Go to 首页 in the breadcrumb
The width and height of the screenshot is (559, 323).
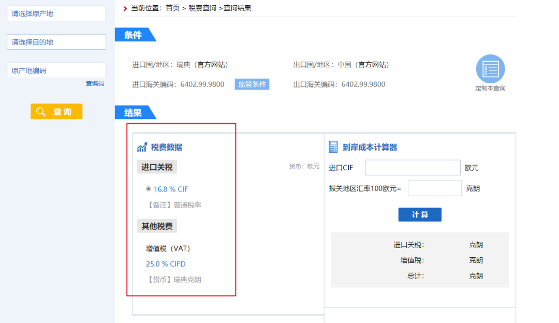[172, 8]
